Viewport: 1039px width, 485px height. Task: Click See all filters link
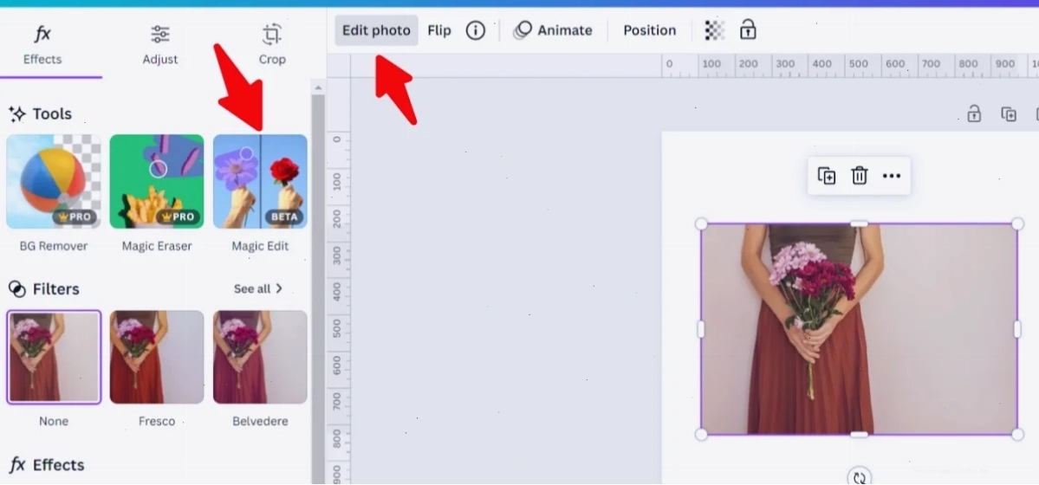[258, 289]
